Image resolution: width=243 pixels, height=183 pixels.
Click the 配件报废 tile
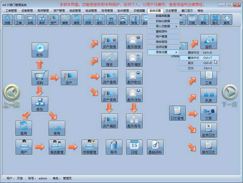click(x=134, y=42)
